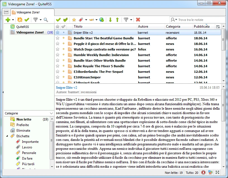228x178 pixels.
Task: Collapse the Etichette tree node
Action: 7,136
